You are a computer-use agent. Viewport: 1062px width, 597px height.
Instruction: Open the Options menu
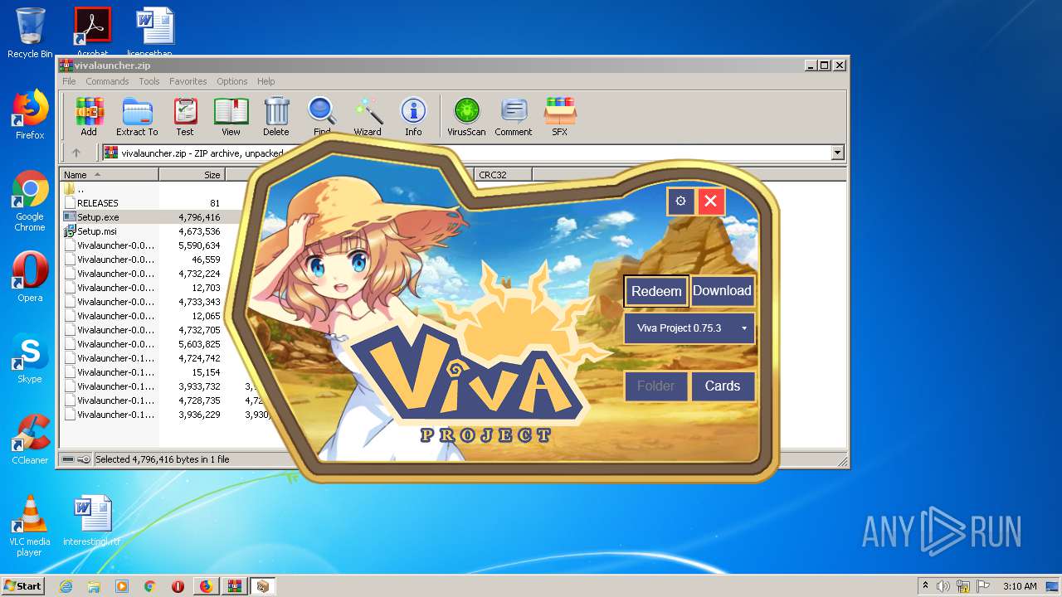(232, 81)
